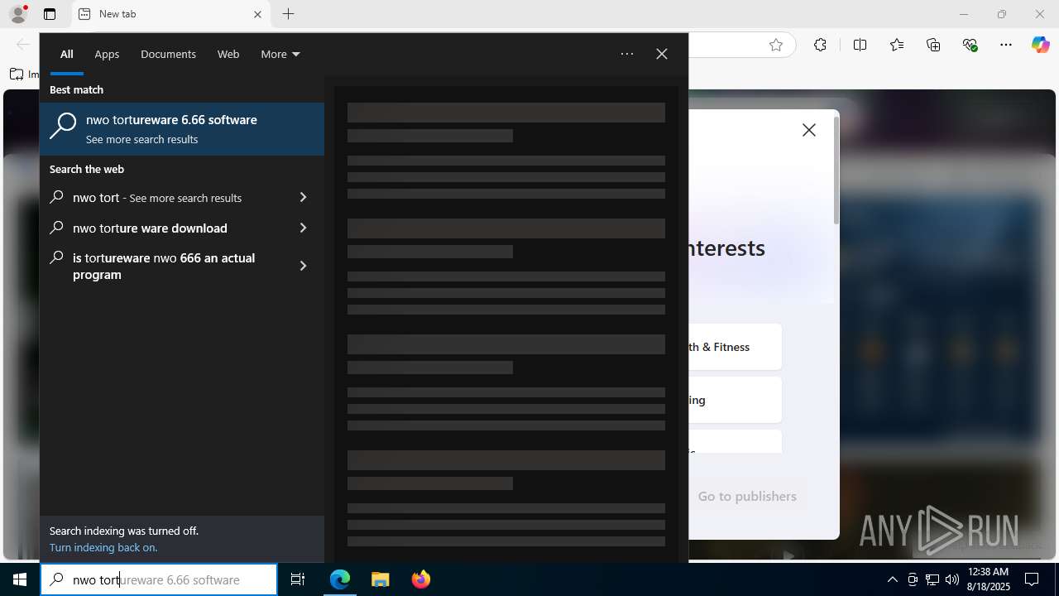
Task: Open Edge Extensions puzzle icon
Action: [x=820, y=45]
